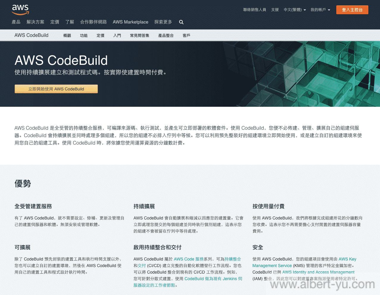
Task: Open the 交付 link
Action: click(142, 266)
